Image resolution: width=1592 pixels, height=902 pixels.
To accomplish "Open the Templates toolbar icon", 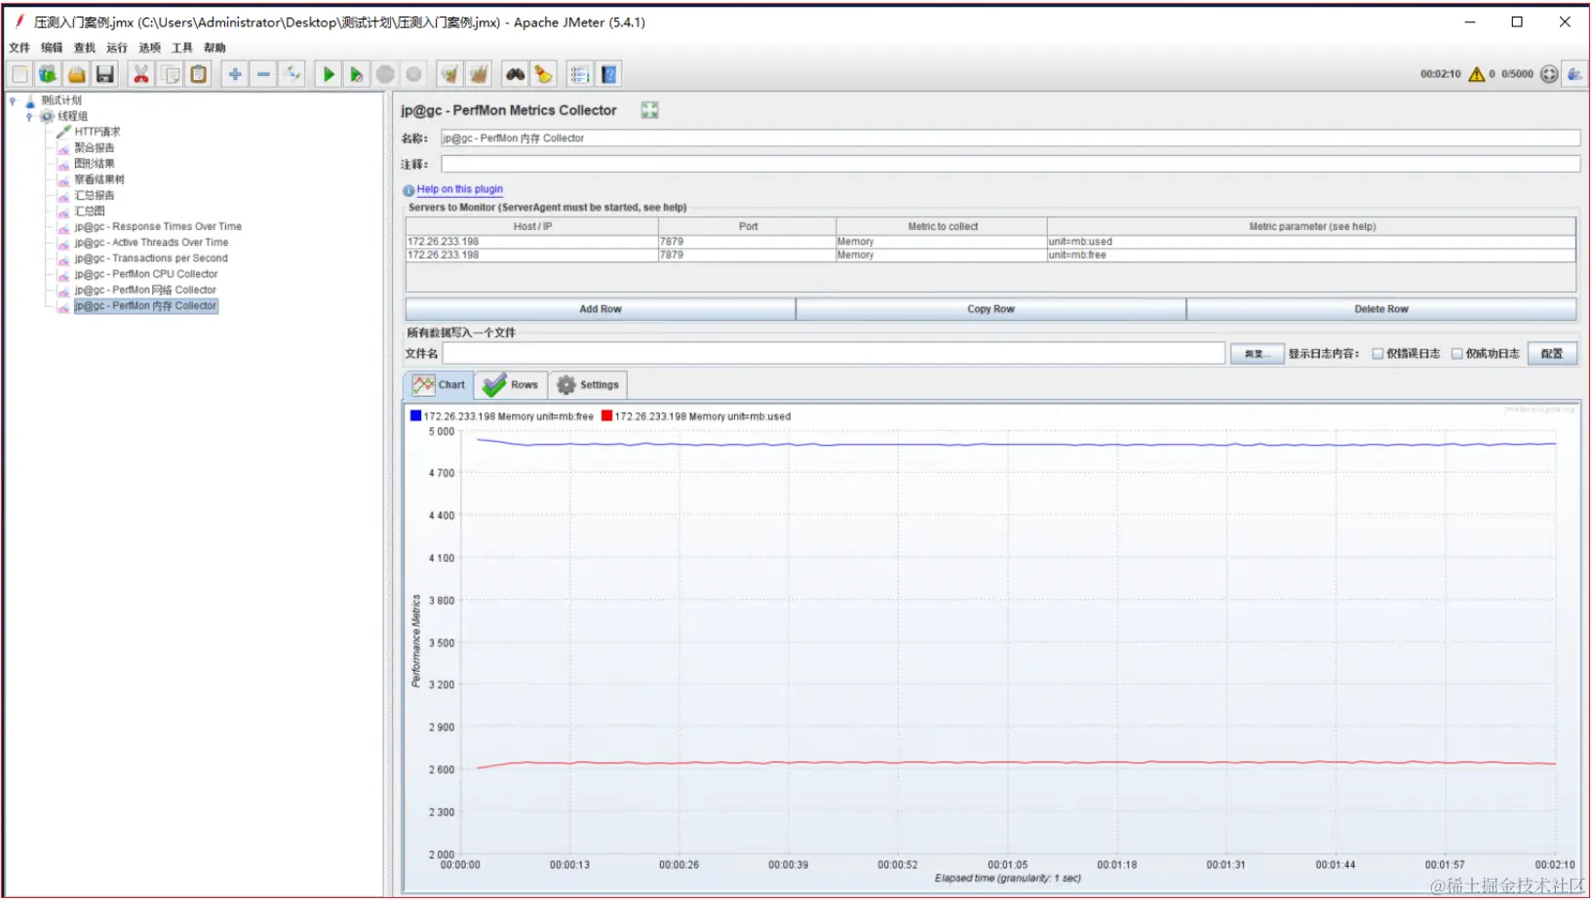I will pyautogui.click(x=47, y=74).
